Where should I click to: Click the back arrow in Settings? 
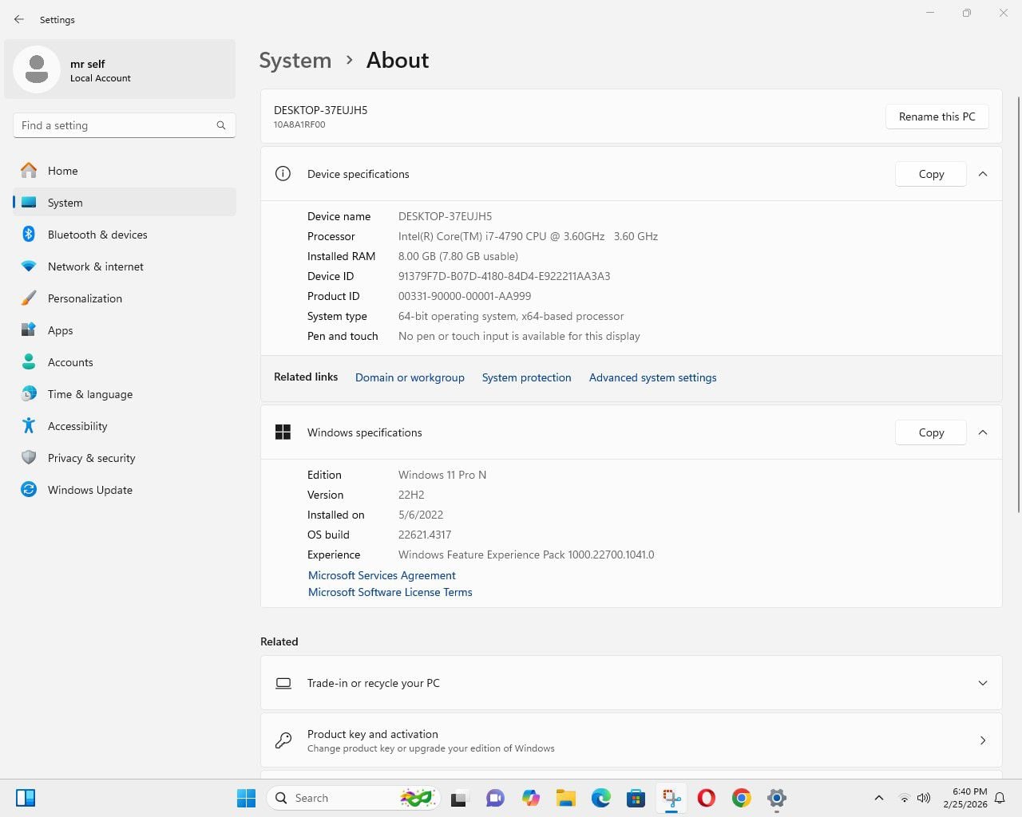click(x=19, y=19)
